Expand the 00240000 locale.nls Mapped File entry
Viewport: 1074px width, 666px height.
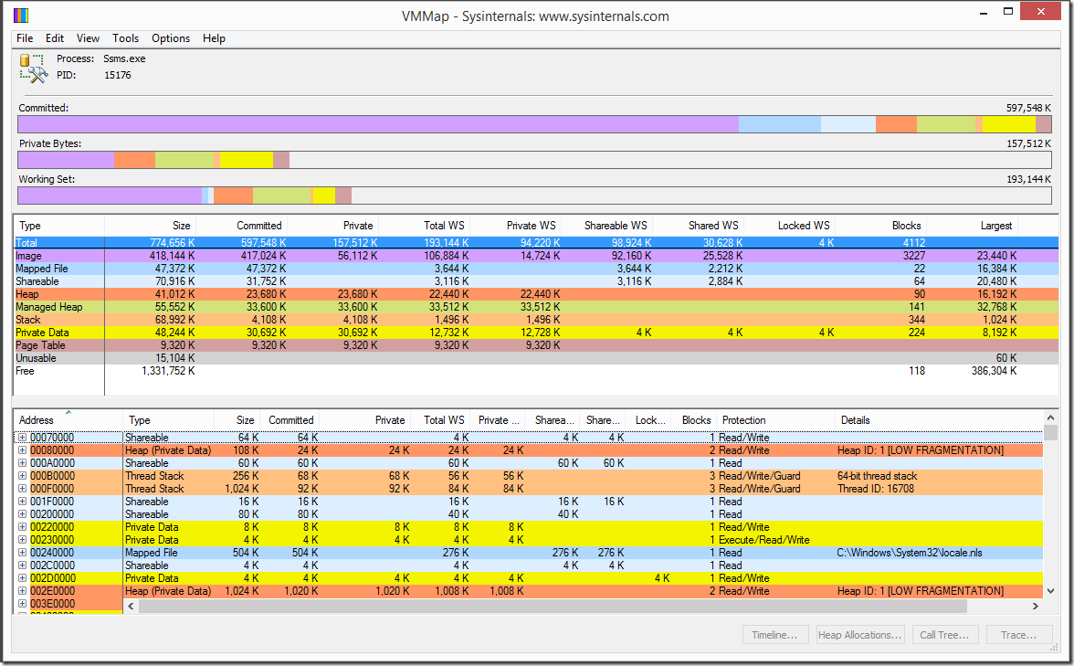(x=20, y=552)
